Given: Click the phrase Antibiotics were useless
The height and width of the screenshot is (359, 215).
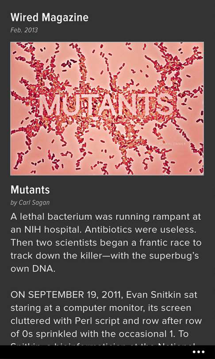Looking at the screenshot, I should click(140, 230).
